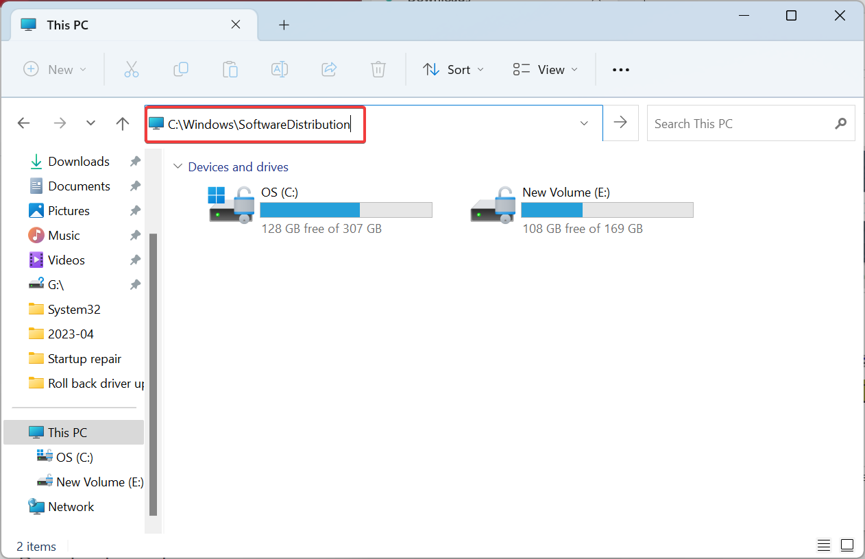Click the Rename icon in toolbar
865x559 pixels.
pyautogui.click(x=280, y=69)
